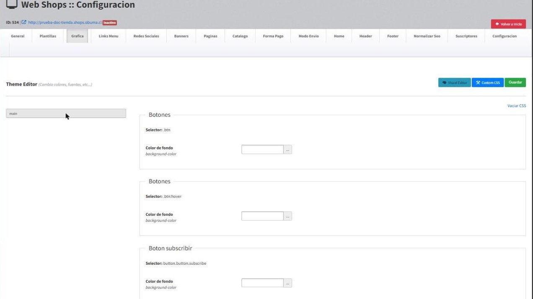Image resolution: width=533 pixels, height=299 pixels.
Task: Click the Boton subscribir background-color input
Action: coord(262,283)
